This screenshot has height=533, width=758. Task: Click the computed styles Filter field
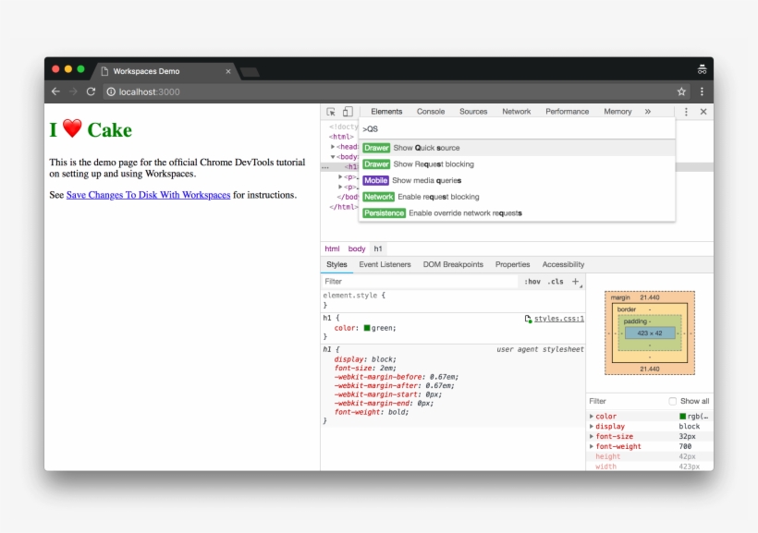(626, 401)
